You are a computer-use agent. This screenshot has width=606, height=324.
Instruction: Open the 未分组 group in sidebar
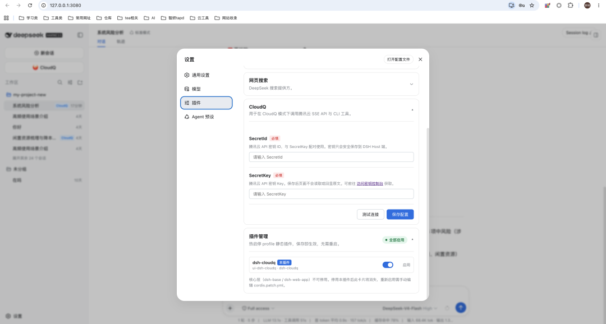(16, 169)
